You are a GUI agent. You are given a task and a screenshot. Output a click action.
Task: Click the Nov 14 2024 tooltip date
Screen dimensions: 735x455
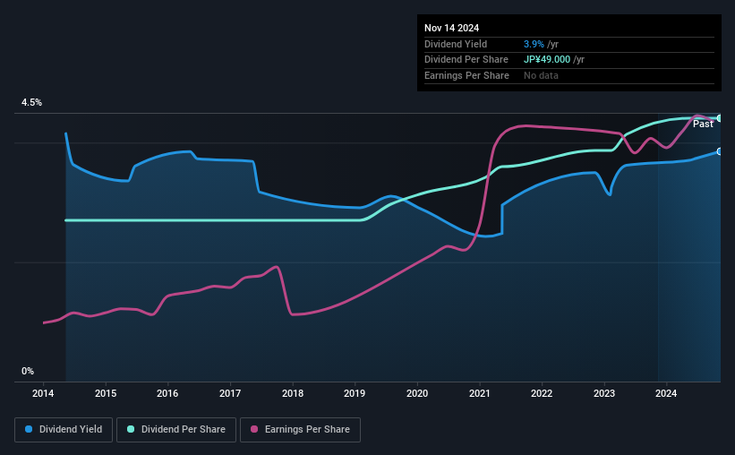pyautogui.click(x=451, y=28)
